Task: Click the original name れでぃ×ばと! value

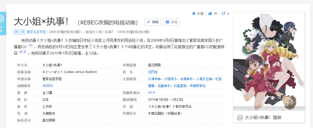Action: [70, 72]
